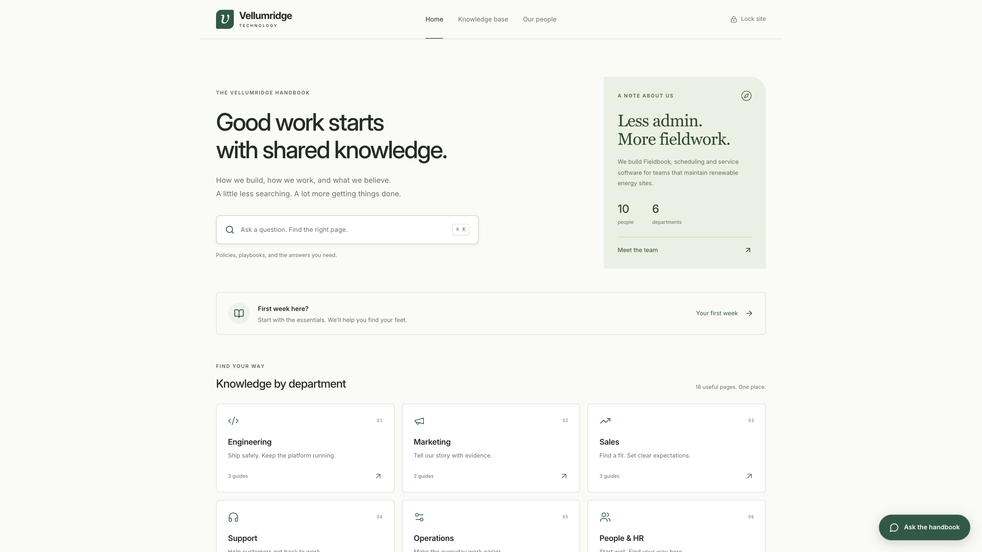Click the 02 number on Marketing card
This screenshot has height=552, width=982.
point(565,420)
